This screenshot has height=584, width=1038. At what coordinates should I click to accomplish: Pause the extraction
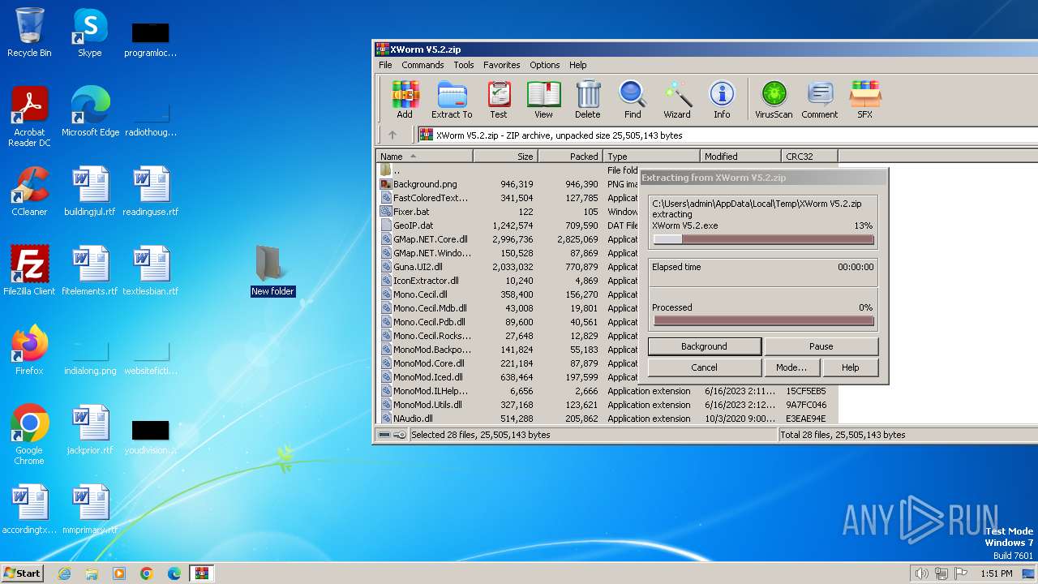click(821, 346)
